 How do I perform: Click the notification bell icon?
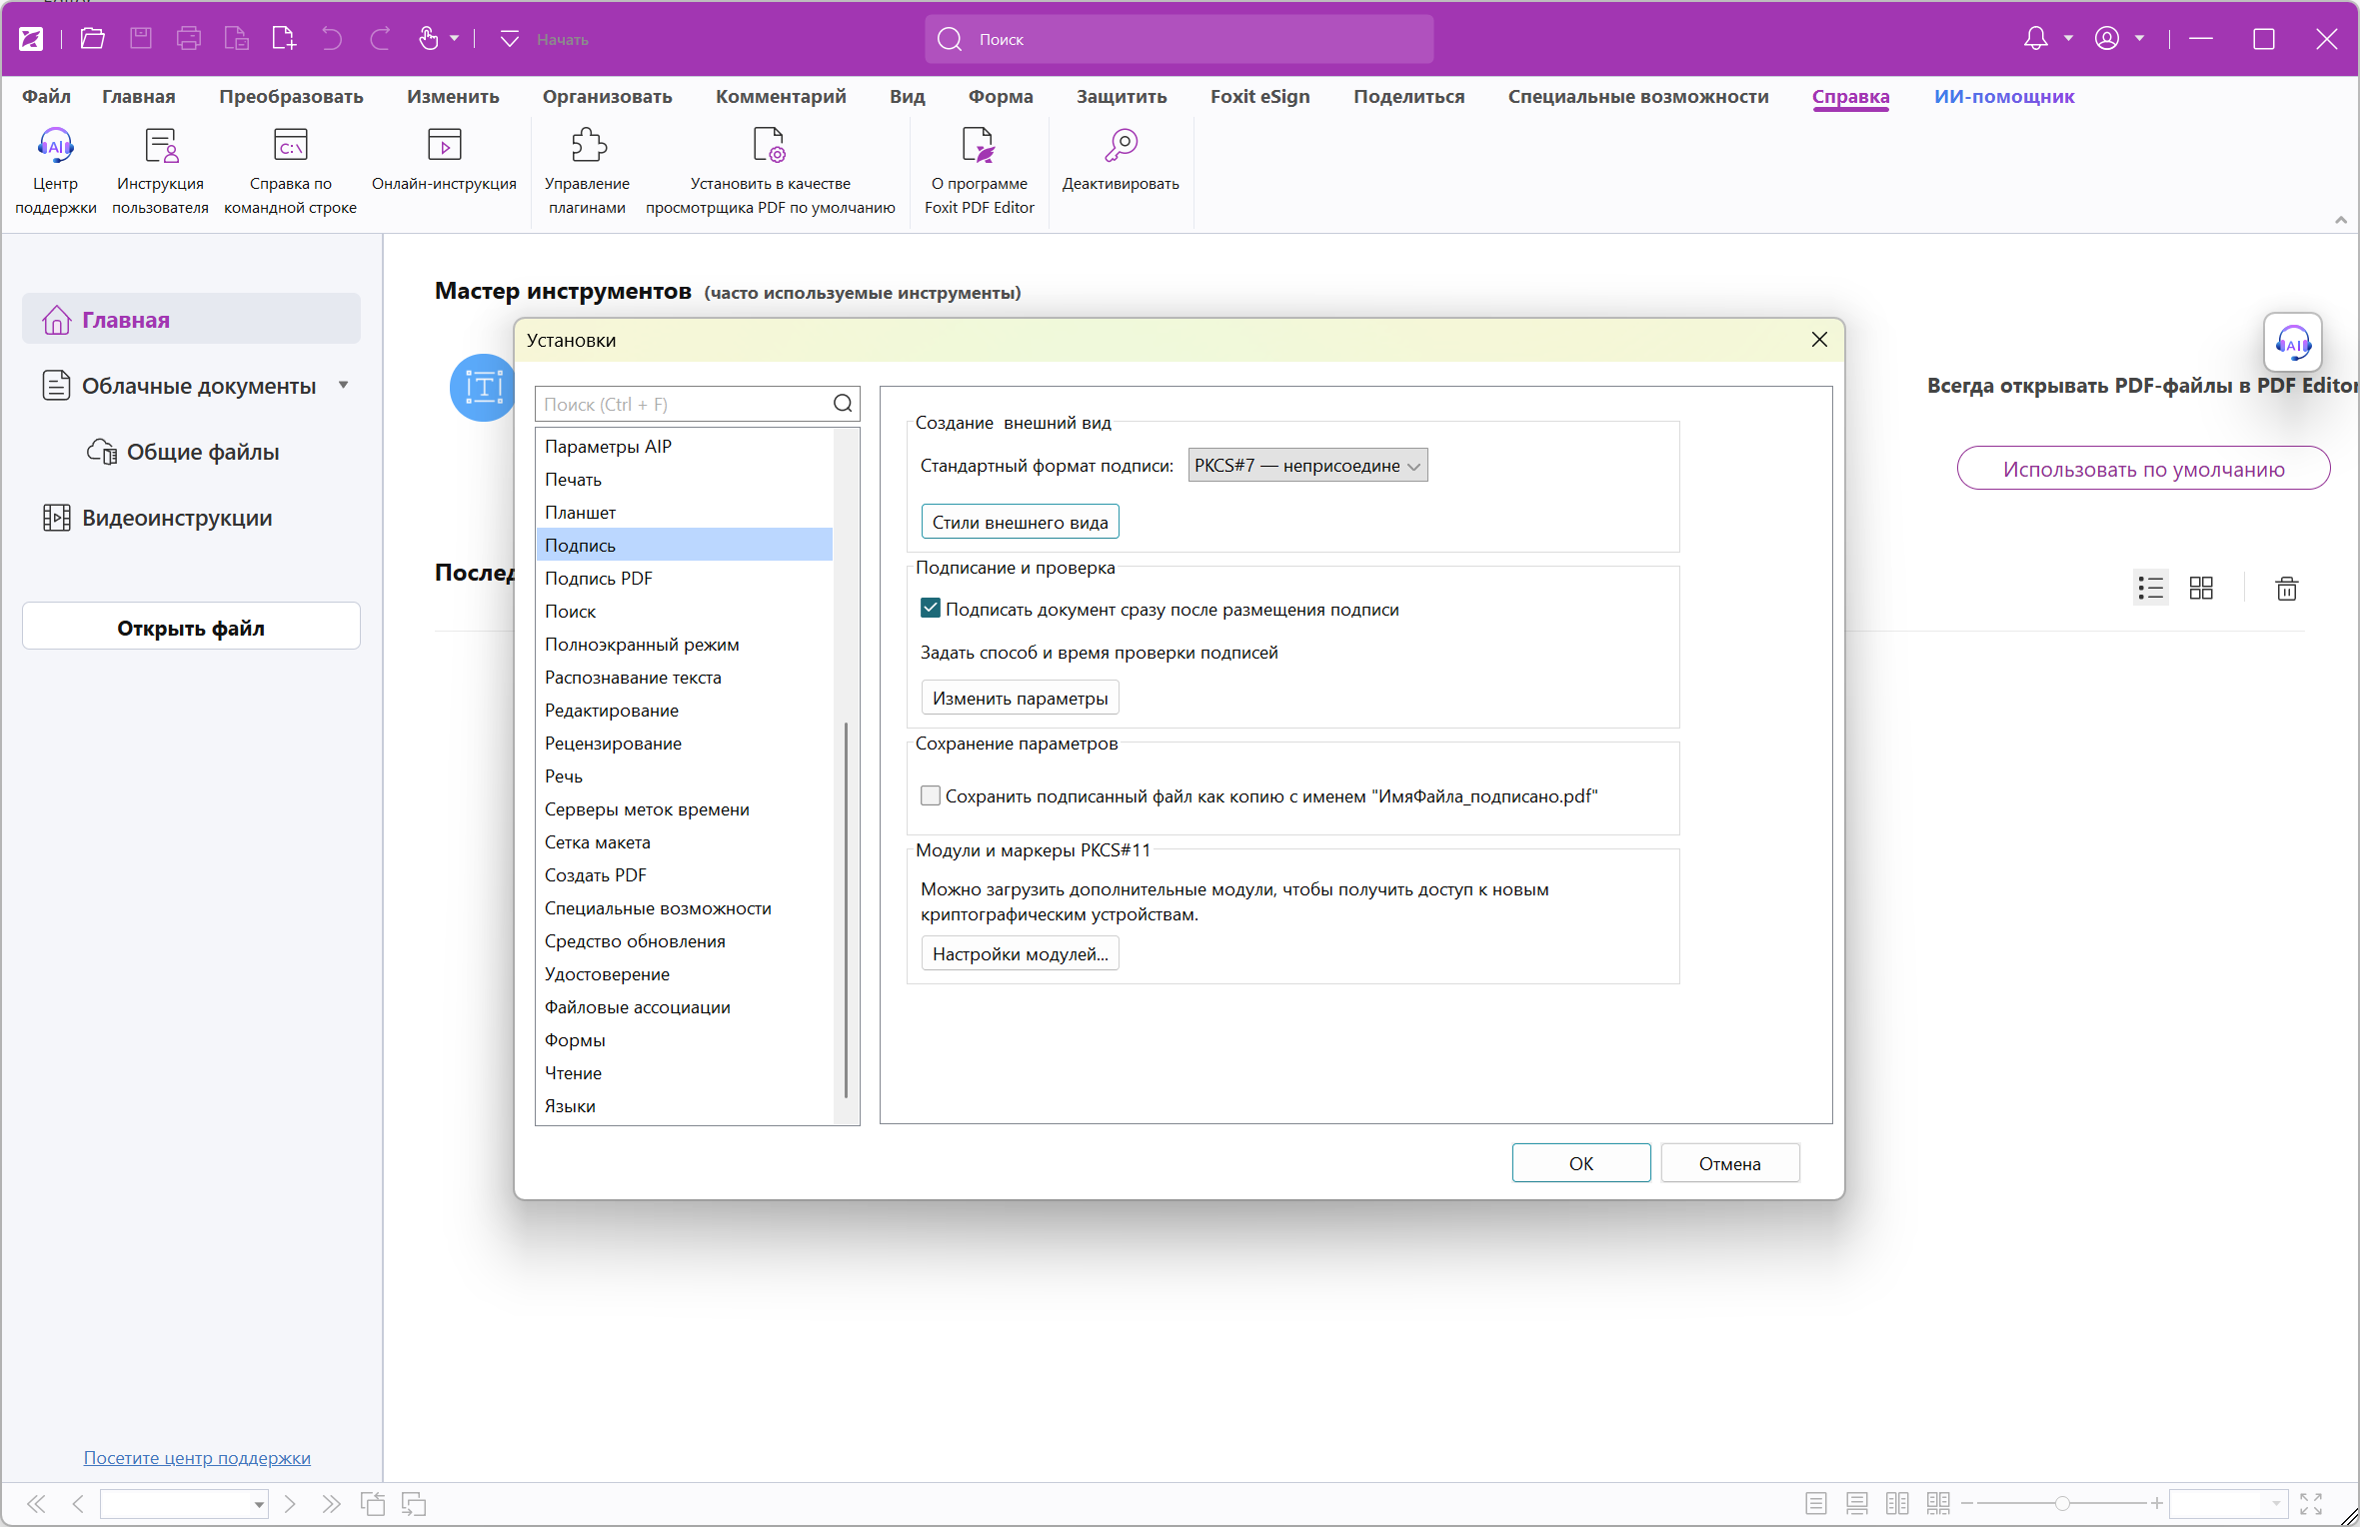coord(2035,39)
